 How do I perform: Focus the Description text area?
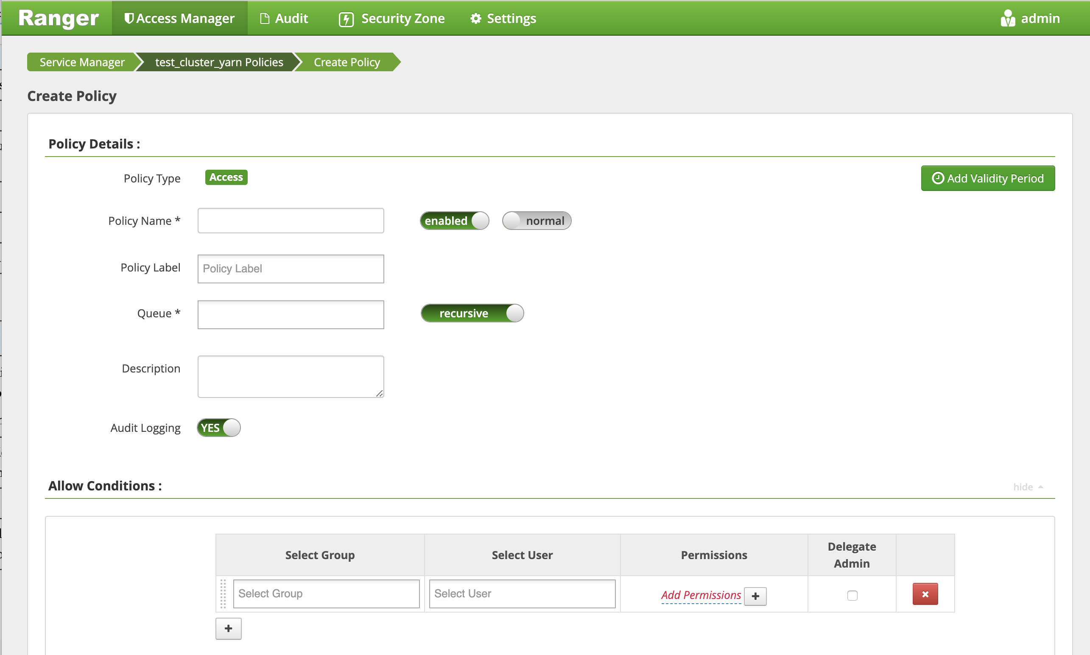(291, 376)
